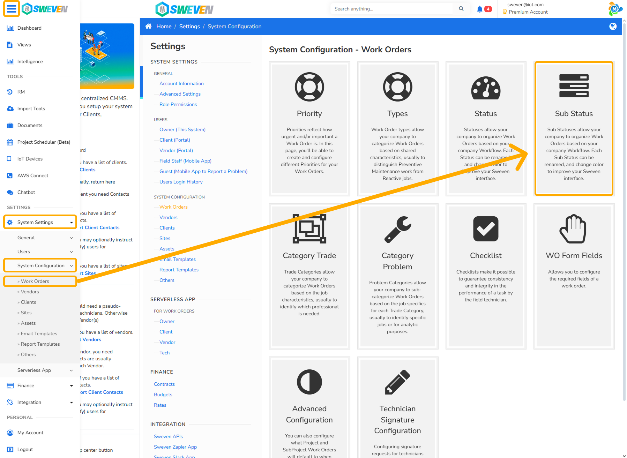
Task: Select Vendors in sidebar submenu
Action: (x=30, y=292)
